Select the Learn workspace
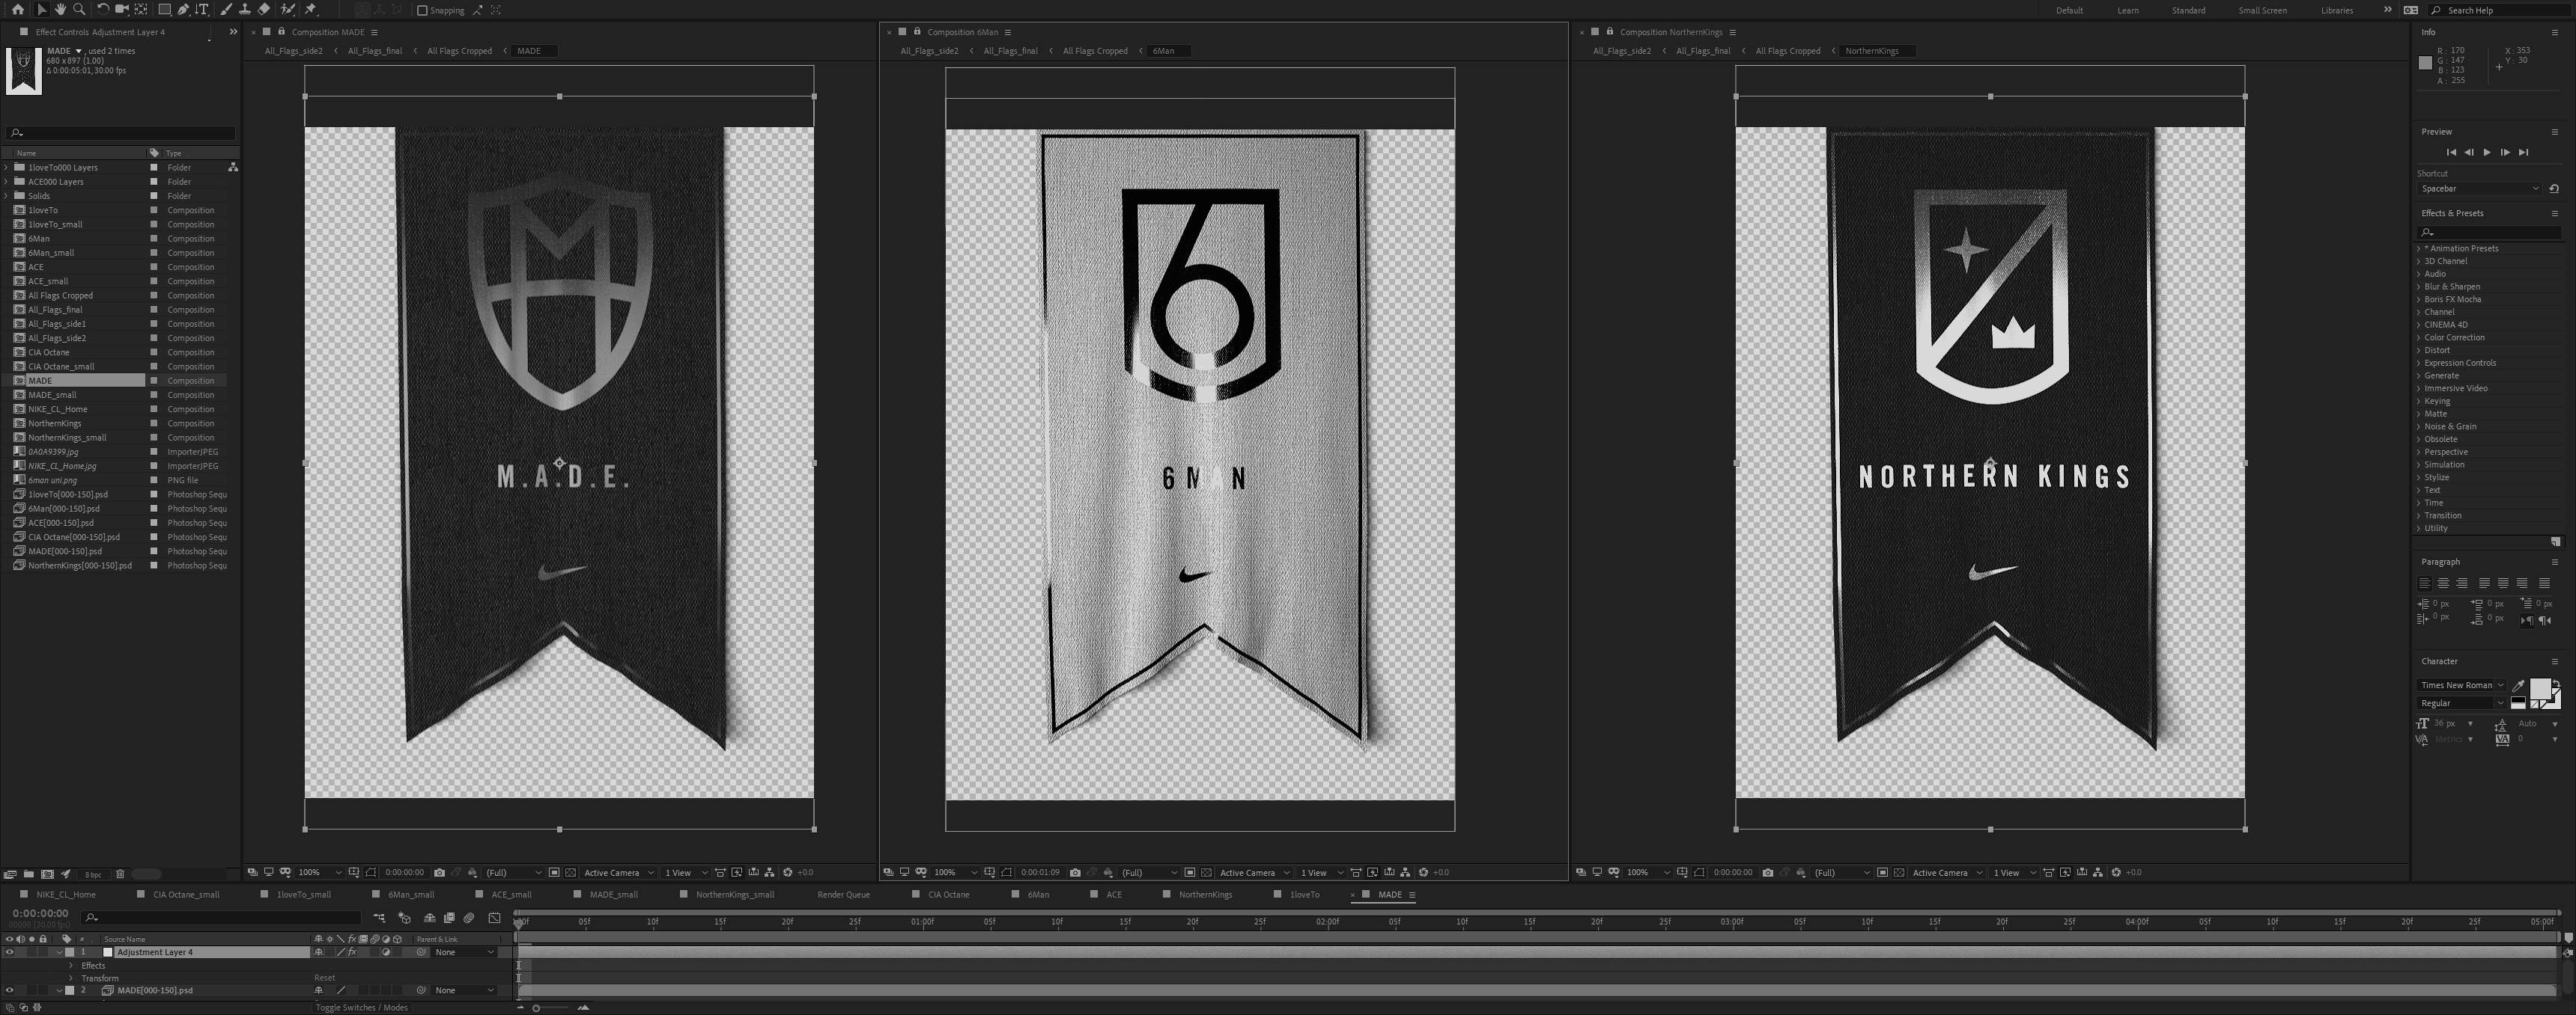The image size is (2576, 1015). pyautogui.click(x=2127, y=10)
